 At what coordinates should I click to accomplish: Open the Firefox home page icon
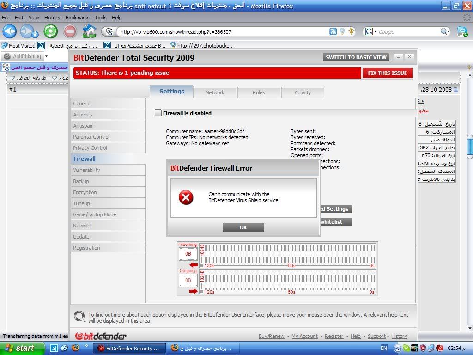(89, 31)
